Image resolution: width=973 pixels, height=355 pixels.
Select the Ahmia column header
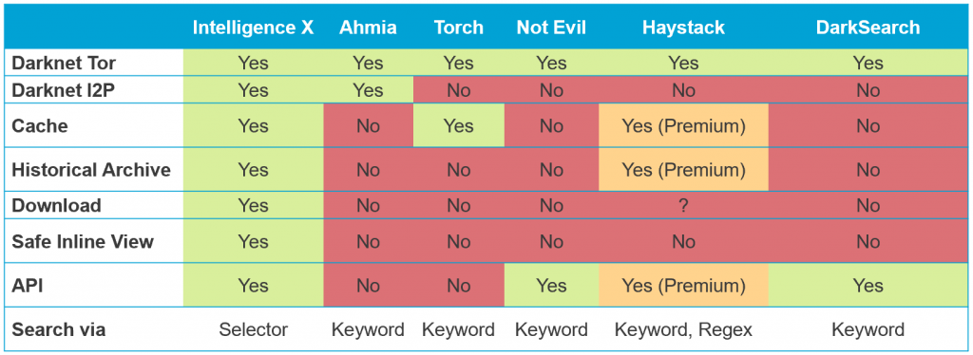[368, 28]
